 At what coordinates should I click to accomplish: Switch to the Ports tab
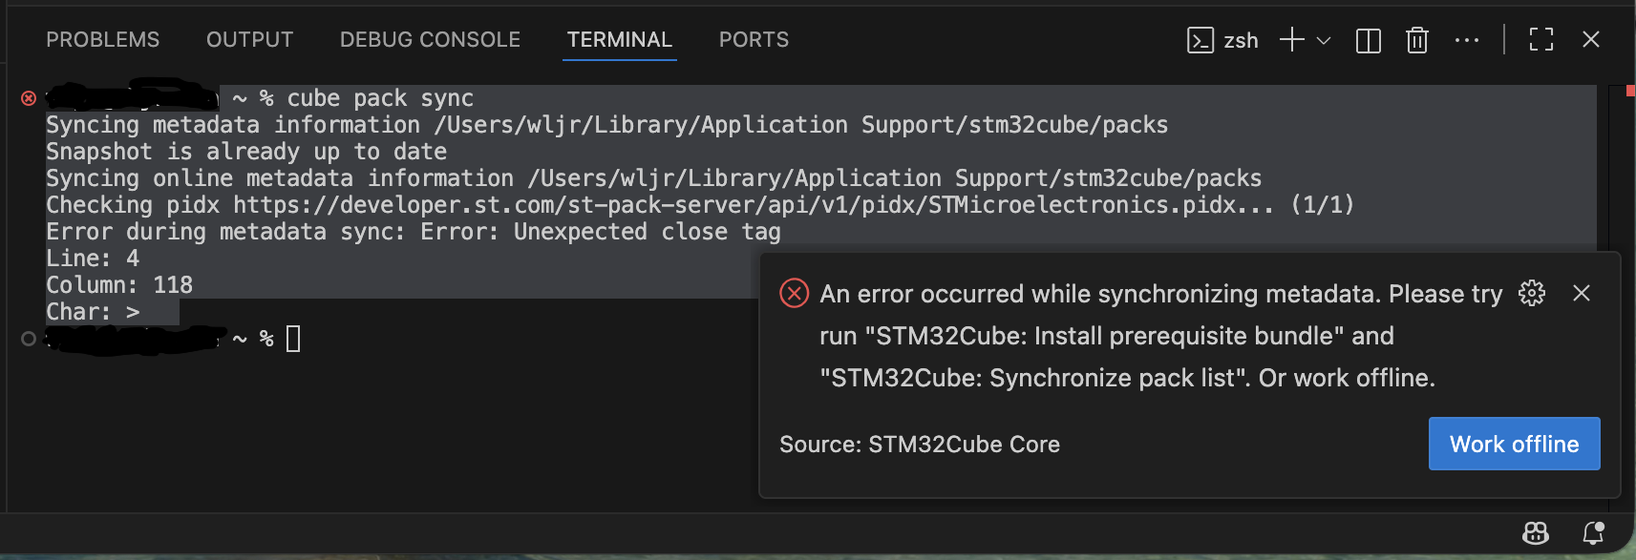[754, 40]
